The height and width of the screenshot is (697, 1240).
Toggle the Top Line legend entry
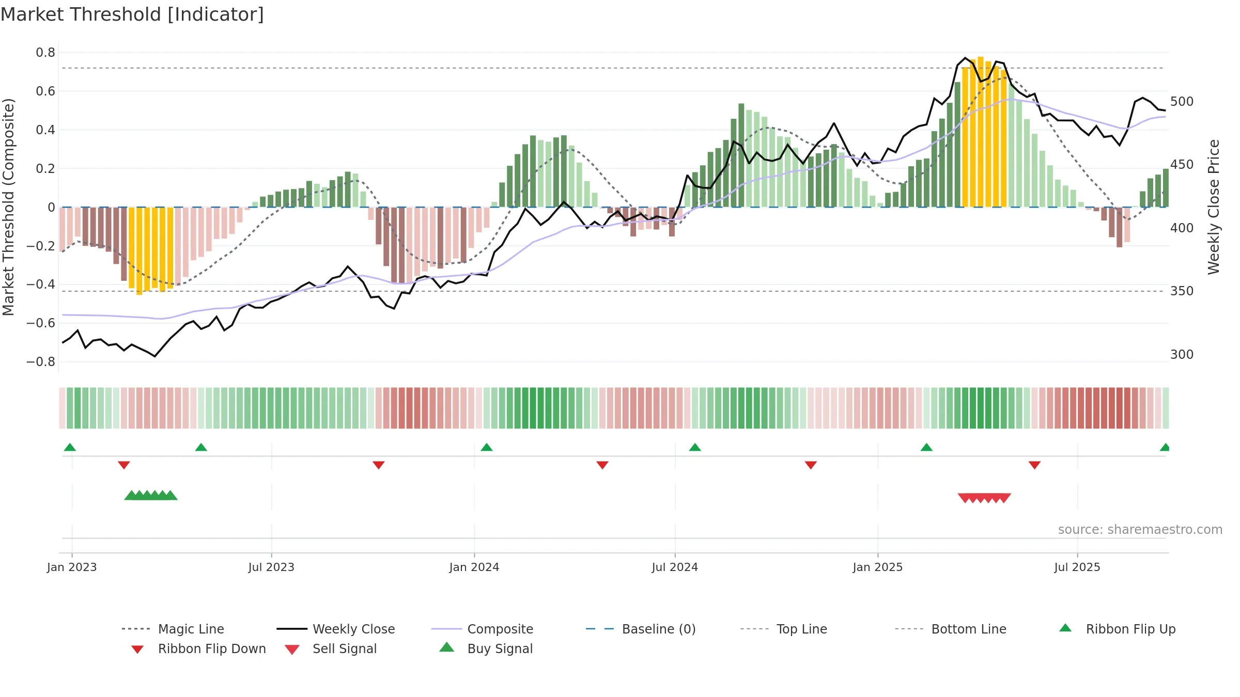click(x=783, y=629)
